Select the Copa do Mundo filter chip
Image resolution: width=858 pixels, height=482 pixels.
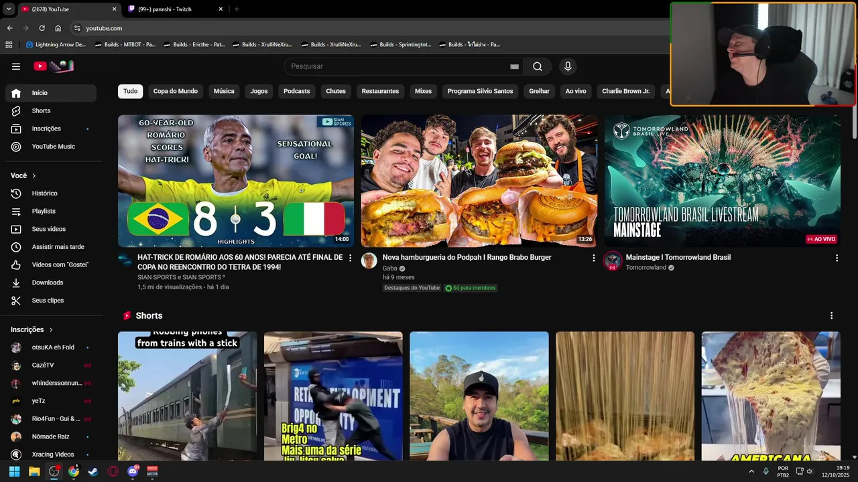(x=176, y=91)
